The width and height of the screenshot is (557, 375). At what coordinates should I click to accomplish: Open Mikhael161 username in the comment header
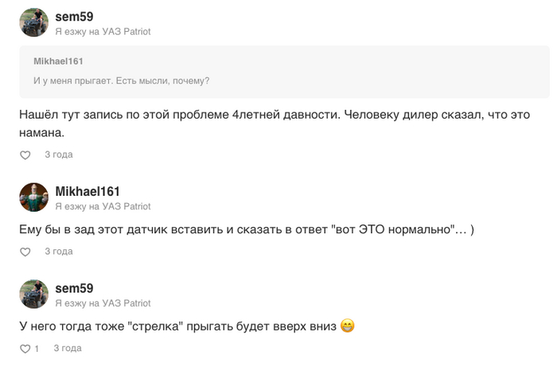tap(88, 191)
